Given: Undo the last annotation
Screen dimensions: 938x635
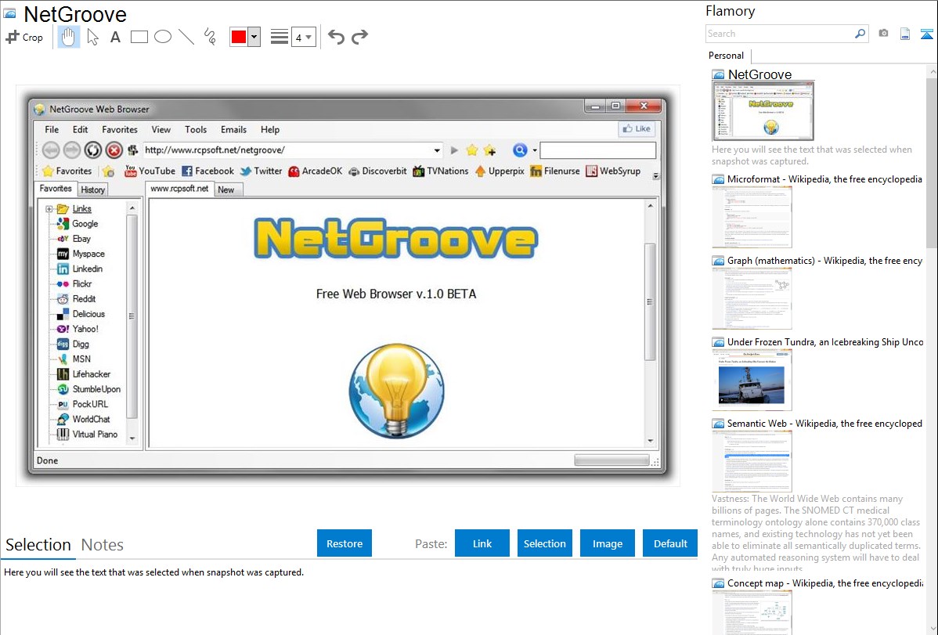Looking at the screenshot, I should pos(336,37).
